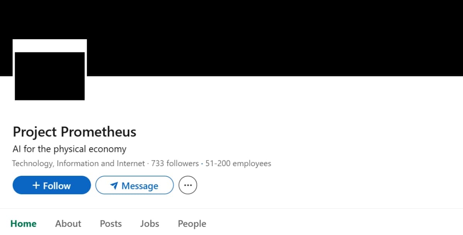Click the Technology, Information and Internet label
463x235 pixels.
78,163
